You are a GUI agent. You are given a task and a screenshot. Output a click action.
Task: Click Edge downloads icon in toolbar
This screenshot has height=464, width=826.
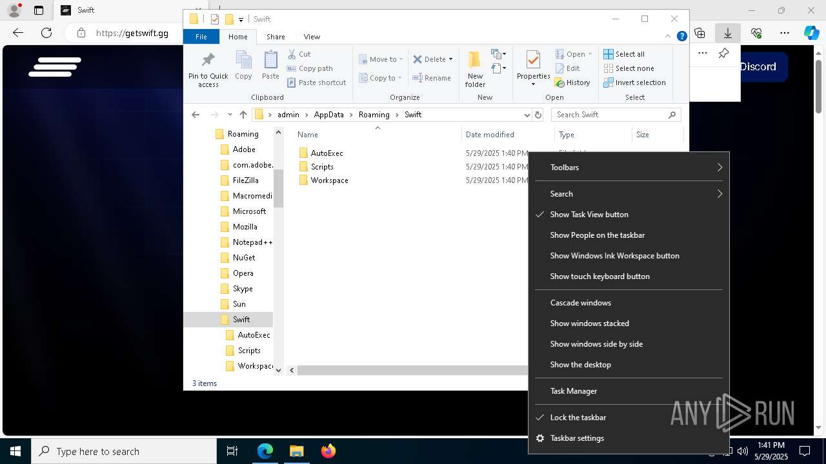[727, 33]
